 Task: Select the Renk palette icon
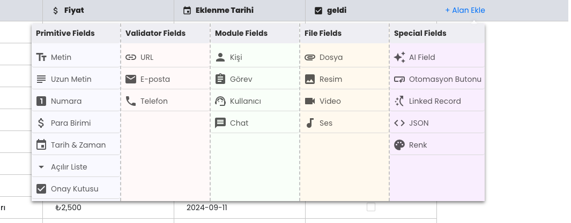(x=399, y=145)
